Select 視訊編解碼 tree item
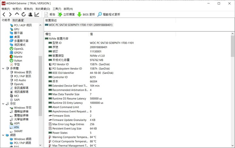Image resolution: width=235 pixels, height=148 pixels. [19, 92]
